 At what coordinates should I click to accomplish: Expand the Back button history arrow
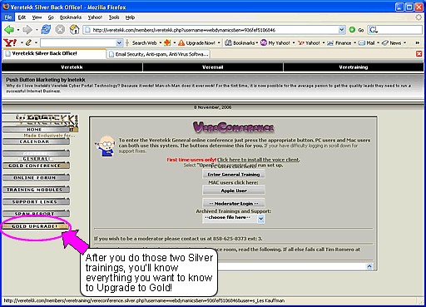click(x=18, y=30)
